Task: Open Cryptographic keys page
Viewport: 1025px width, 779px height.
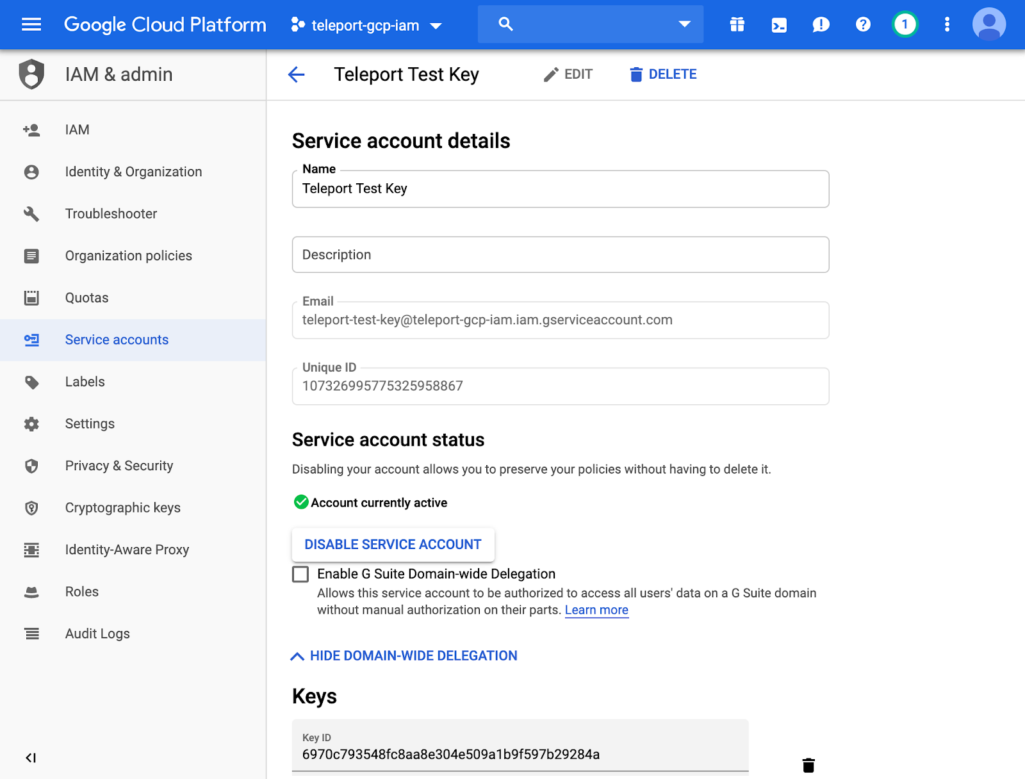Action: (x=133, y=508)
